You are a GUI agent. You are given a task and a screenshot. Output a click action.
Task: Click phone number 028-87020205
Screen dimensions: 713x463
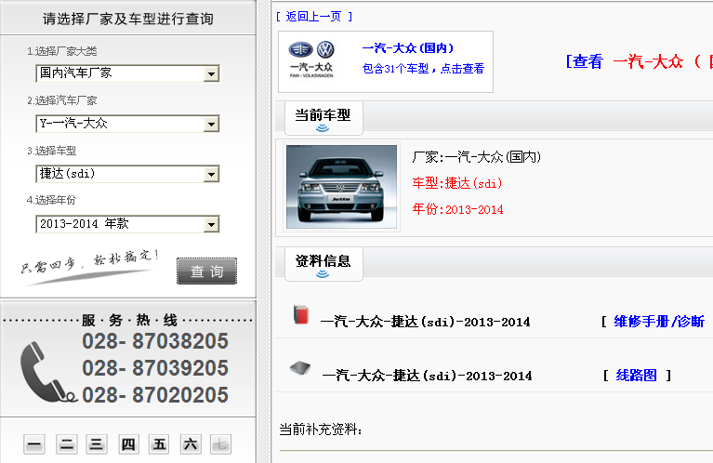155,395
